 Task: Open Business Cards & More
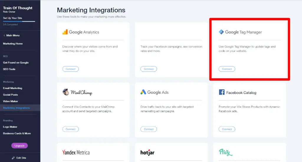click(x=17, y=133)
